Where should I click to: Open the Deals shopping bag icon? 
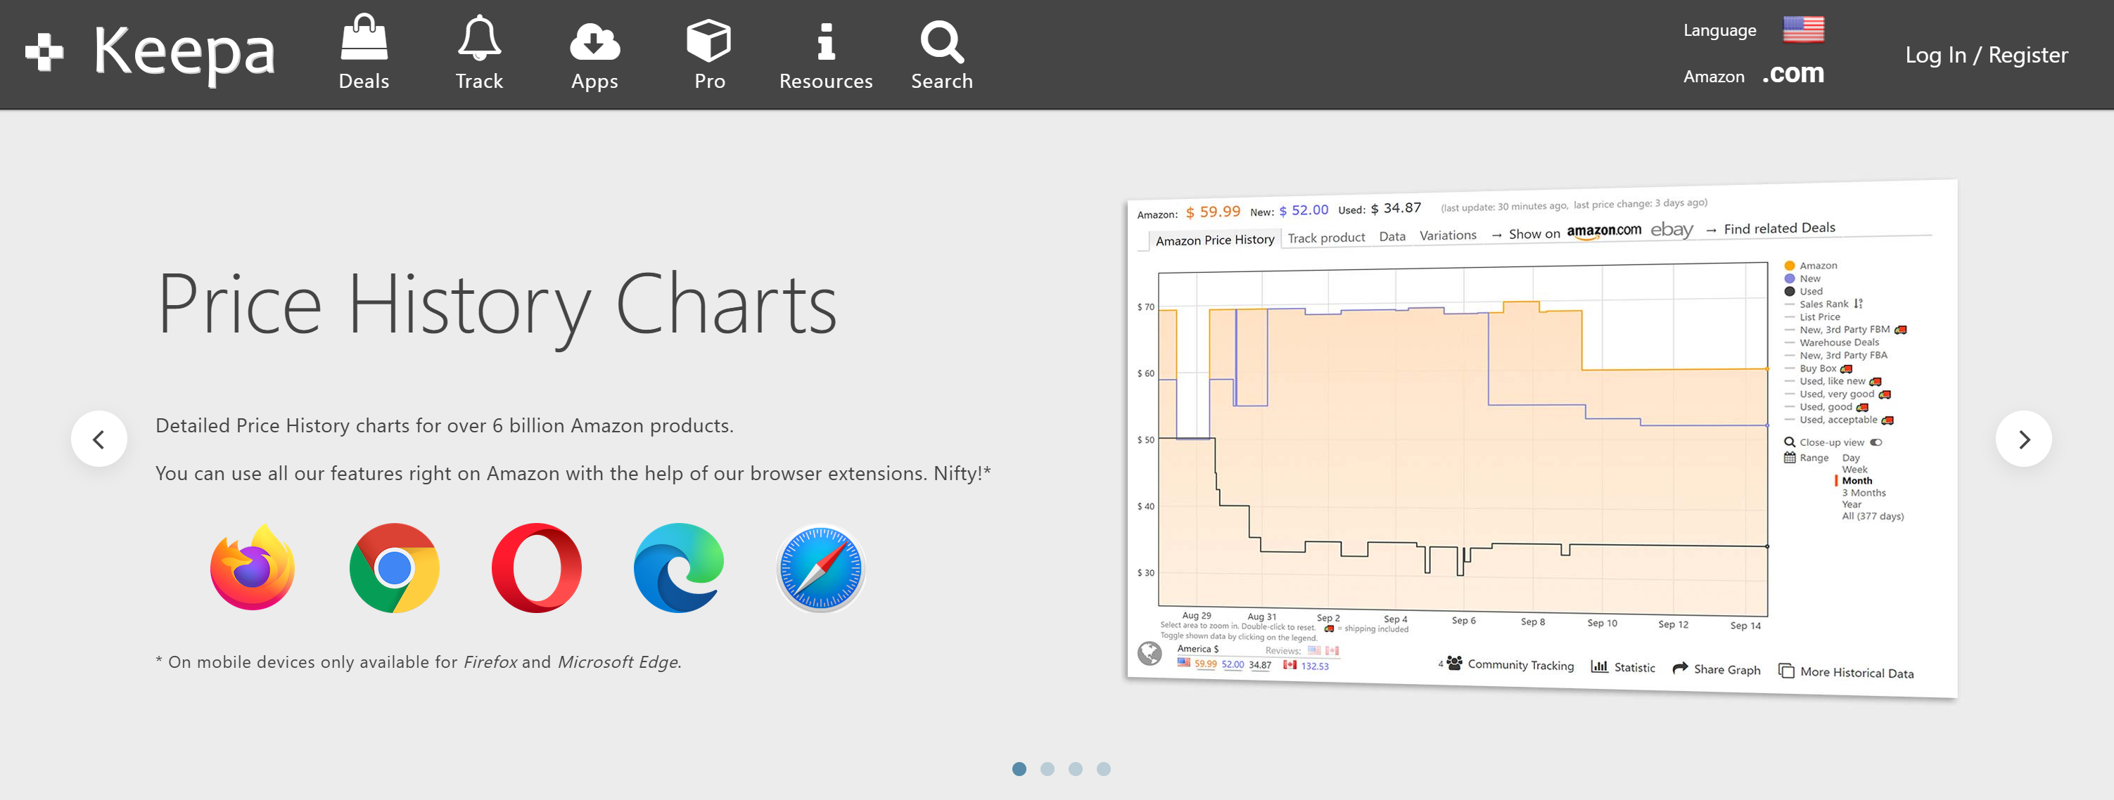click(x=364, y=39)
